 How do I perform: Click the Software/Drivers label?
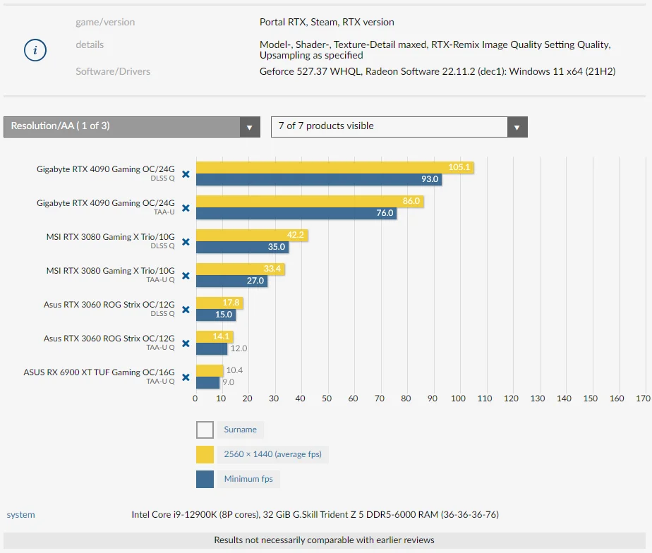pyautogui.click(x=113, y=71)
